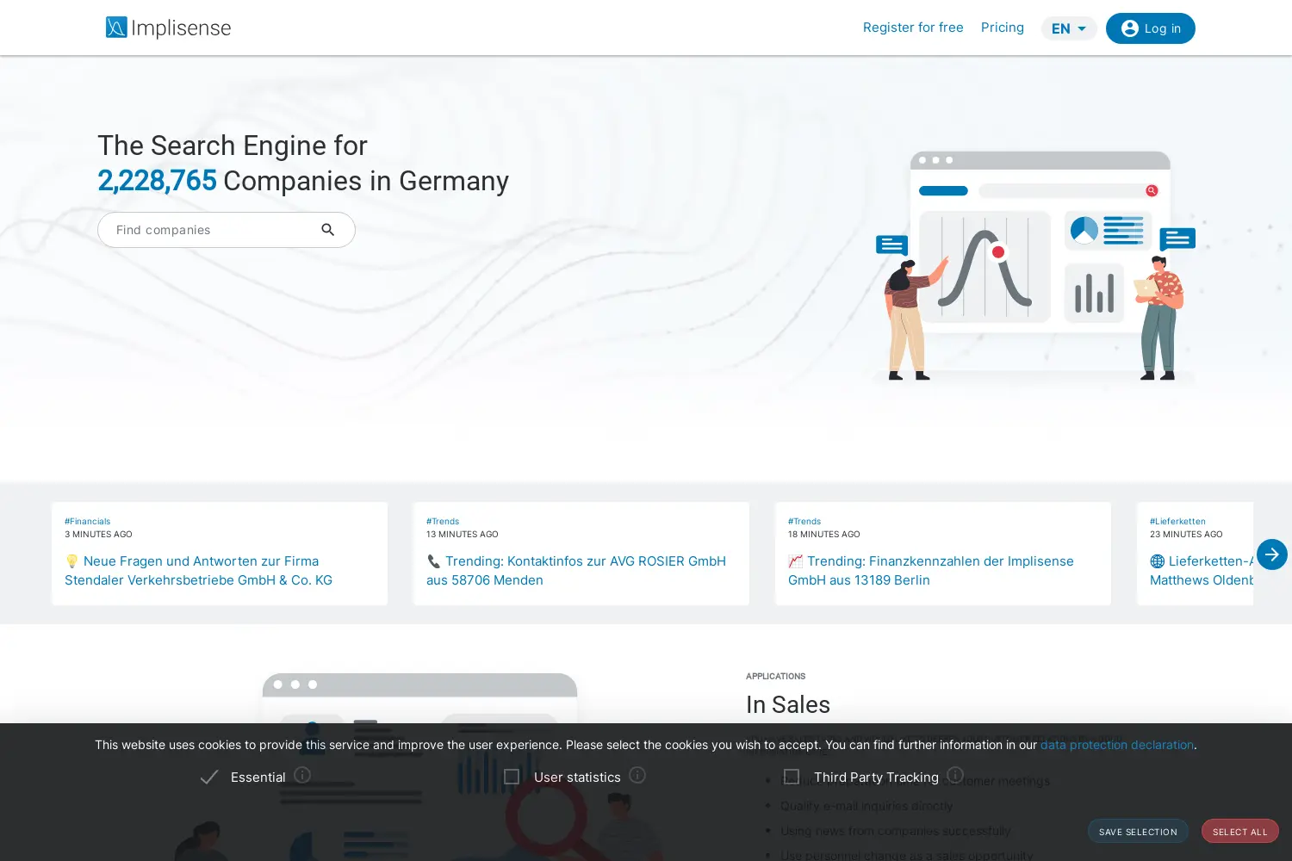Viewport: 1292px width, 861px height.
Task: Click the user avatar icon in Log in
Action: [1130, 28]
